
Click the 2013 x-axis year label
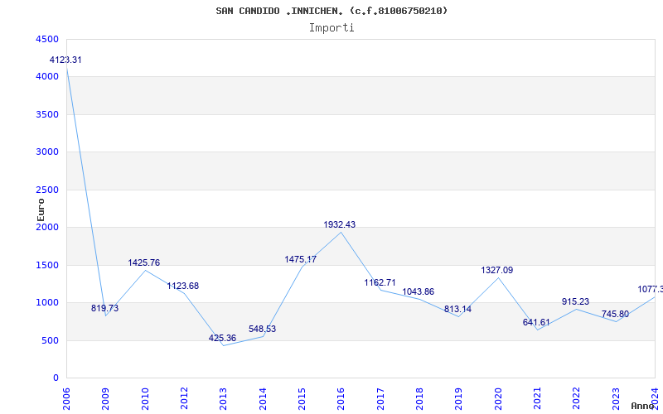pyautogui.click(x=223, y=398)
